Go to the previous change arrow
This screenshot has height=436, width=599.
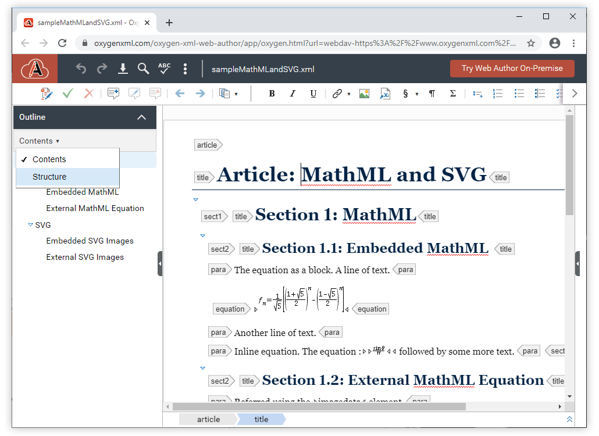click(180, 93)
